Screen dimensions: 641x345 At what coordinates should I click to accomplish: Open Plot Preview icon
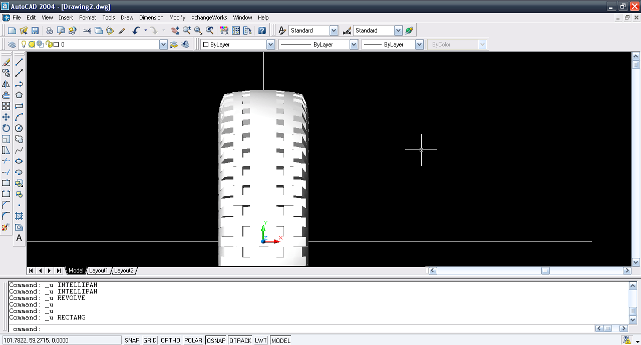pyautogui.click(x=61, y=30)
